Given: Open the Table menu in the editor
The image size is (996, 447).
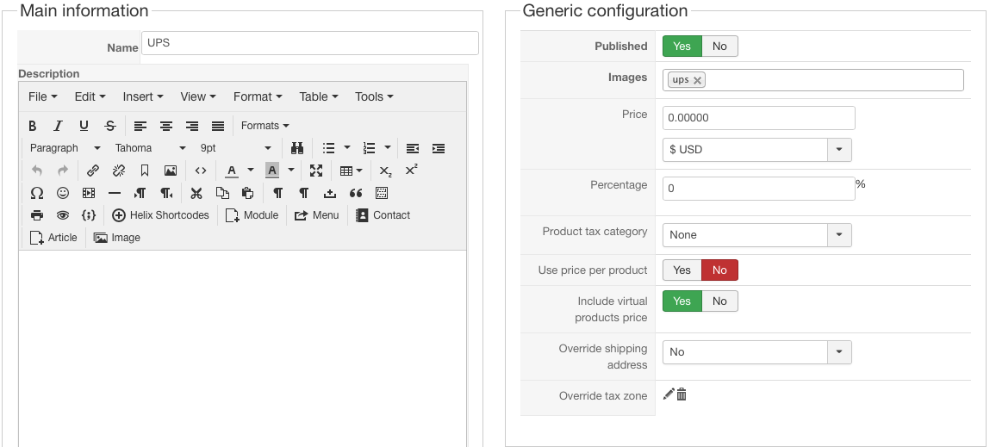Looking at the screenshot, I should [319, 96].
